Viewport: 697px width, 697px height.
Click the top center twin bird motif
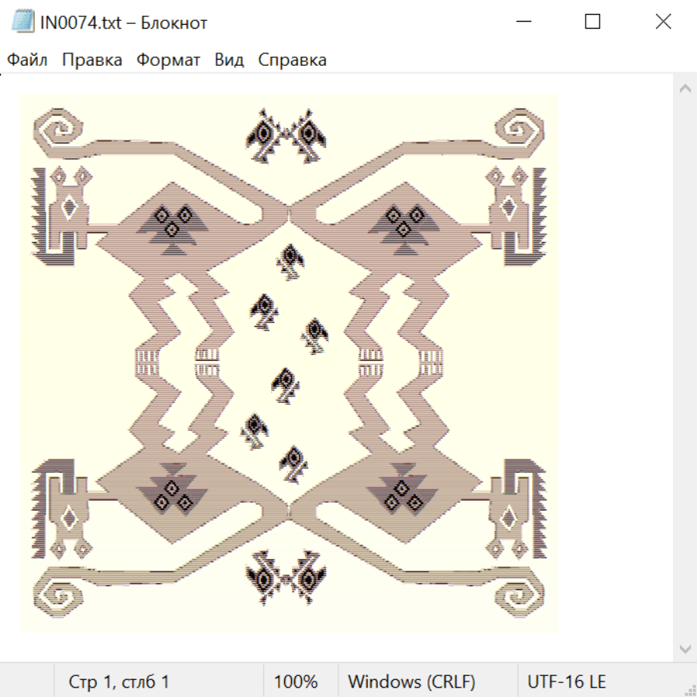point(289,136)
